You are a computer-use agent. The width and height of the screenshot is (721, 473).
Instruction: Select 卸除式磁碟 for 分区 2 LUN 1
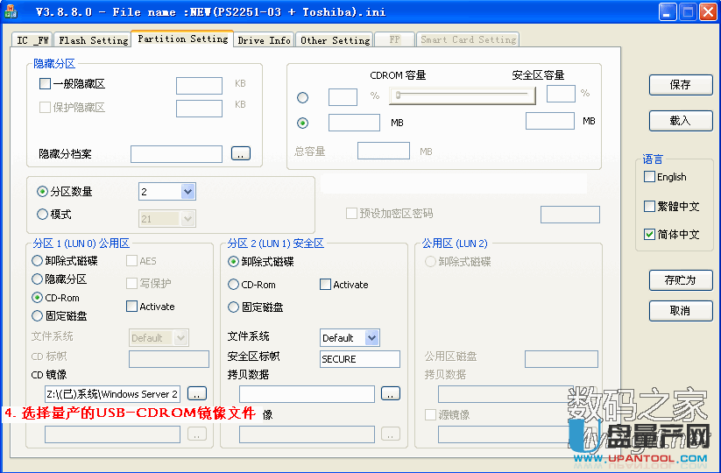click(x=234, y=262)
